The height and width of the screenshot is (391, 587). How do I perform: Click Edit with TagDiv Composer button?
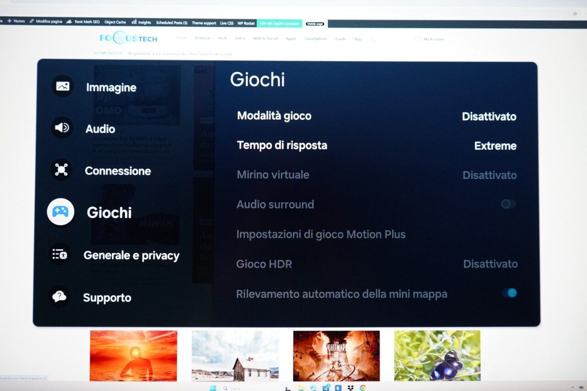[279, 23]
